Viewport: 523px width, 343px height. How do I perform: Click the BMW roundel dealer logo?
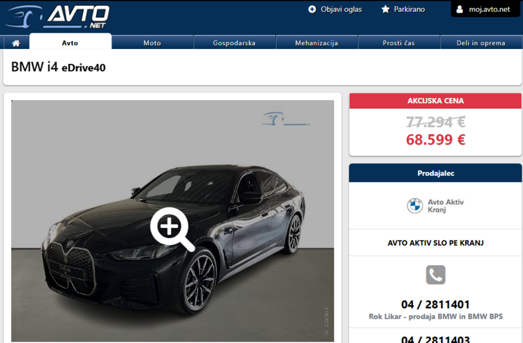[x=415, y=206]
